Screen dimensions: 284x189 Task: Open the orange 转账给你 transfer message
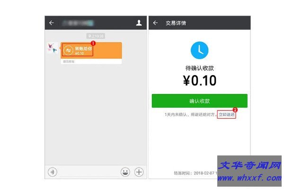pyautogui.click(x=91, y=51)
